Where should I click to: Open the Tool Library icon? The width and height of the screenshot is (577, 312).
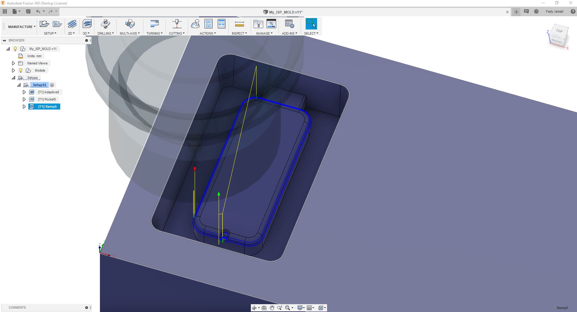(258, 24)
